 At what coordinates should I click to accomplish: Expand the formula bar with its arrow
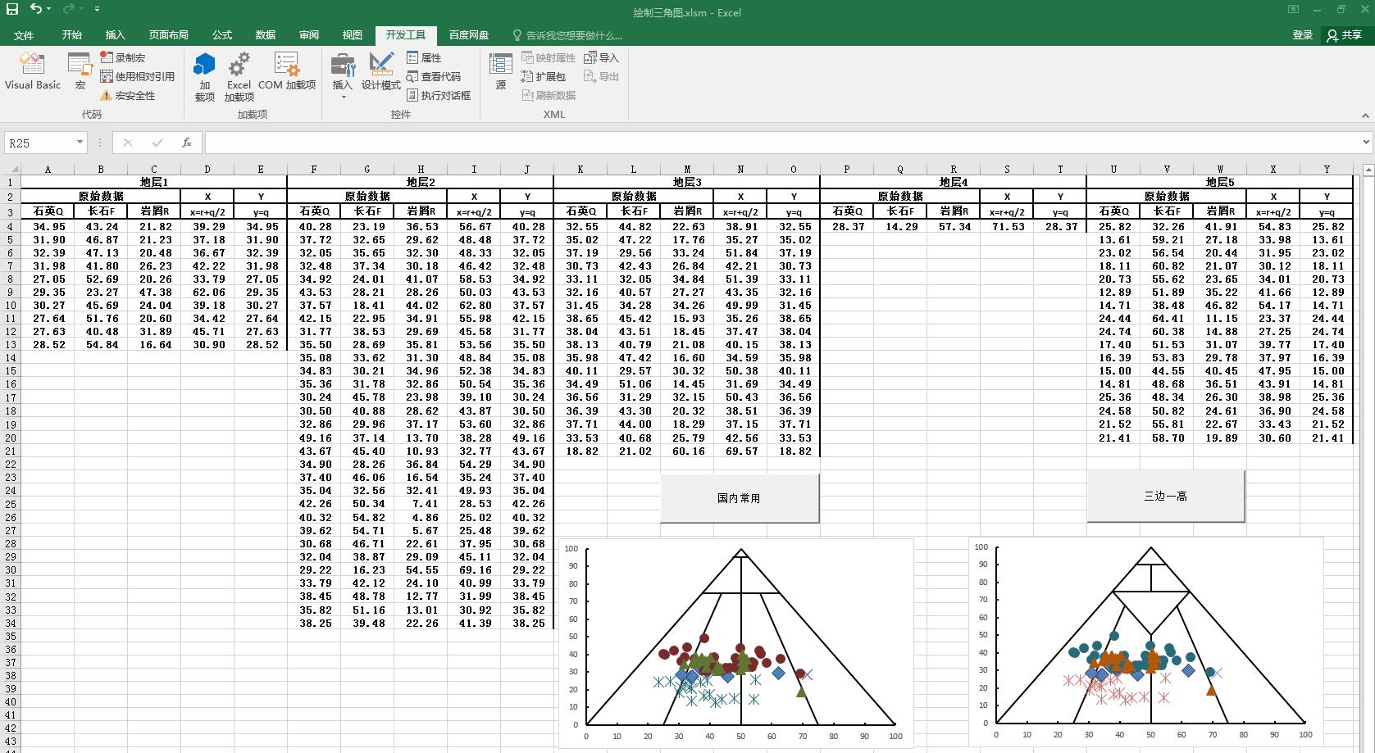pyautogui.click(x=1366, y=143)
